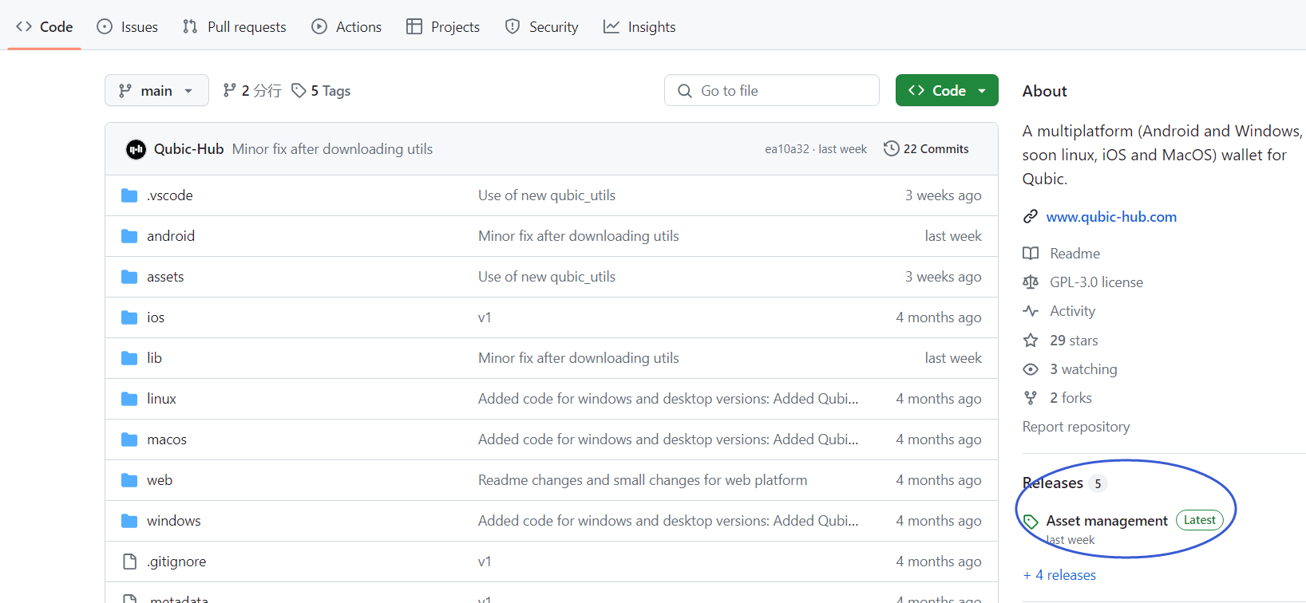Switch to the Issues tab
Viewport: 1306px width, 603px height.
(x=128, y=27)
